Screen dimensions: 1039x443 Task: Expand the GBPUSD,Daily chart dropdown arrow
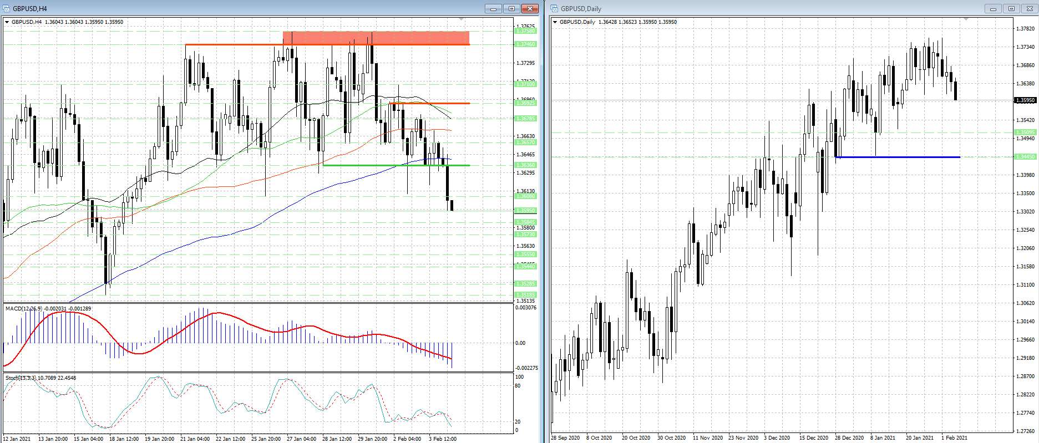(x=555, y=22)
